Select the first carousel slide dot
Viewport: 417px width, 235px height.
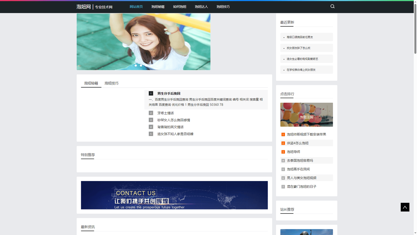(136, 65)
